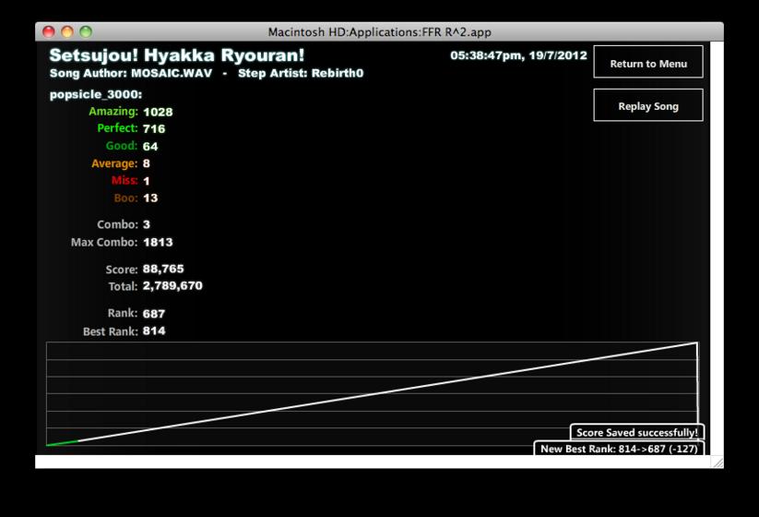
Task: Zoom window using the green button
Action: pos(86,32)
